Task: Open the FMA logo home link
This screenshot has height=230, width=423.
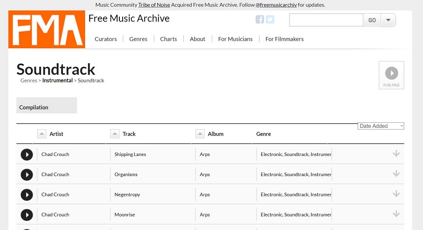Action: (x=47, y=30)
